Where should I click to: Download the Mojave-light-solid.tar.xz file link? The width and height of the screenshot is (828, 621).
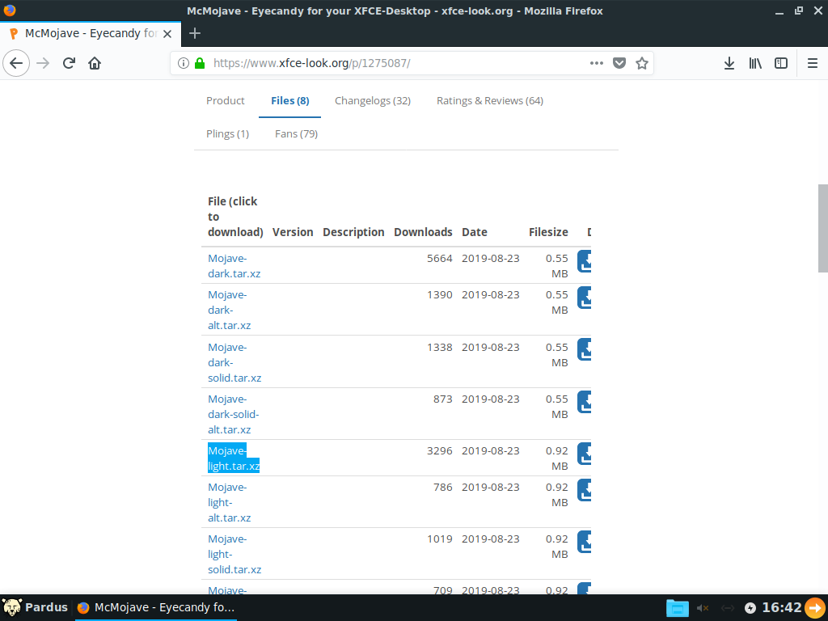coord(234,555)
